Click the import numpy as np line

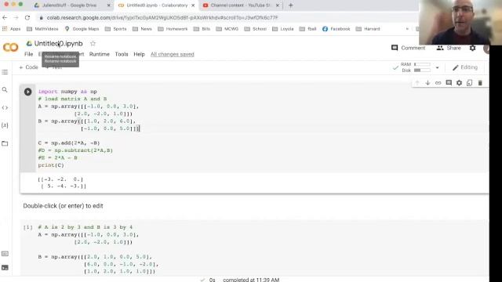click(67, 92)
